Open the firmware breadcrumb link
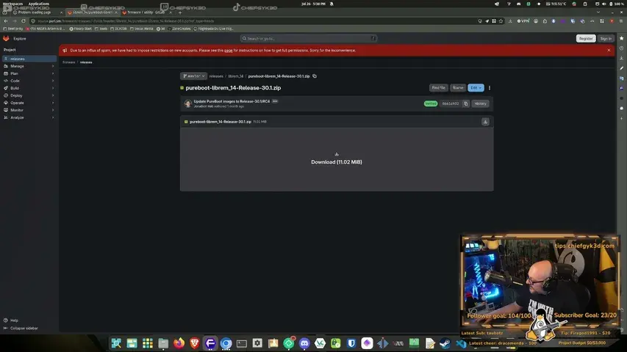 [x=69, y=62]
